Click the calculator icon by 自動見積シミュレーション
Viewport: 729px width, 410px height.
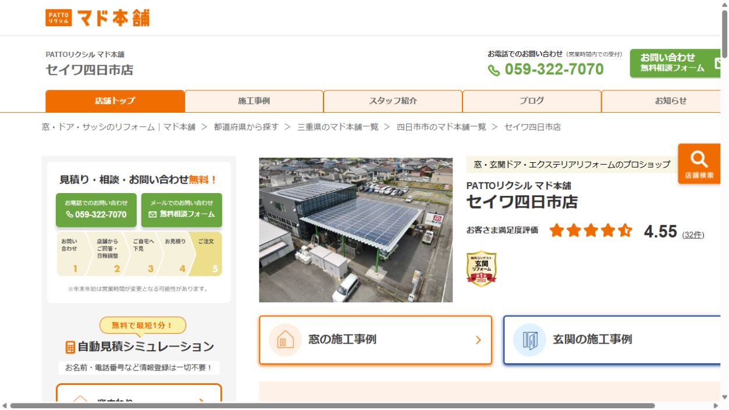point(70,347)
